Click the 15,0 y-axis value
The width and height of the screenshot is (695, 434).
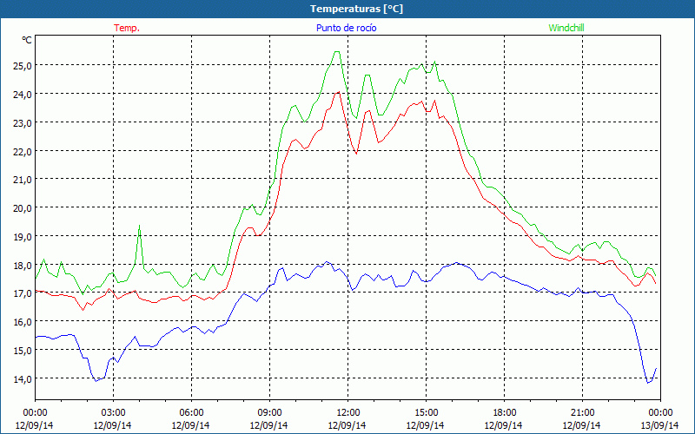pyautogui.click(x=23, y=351)
